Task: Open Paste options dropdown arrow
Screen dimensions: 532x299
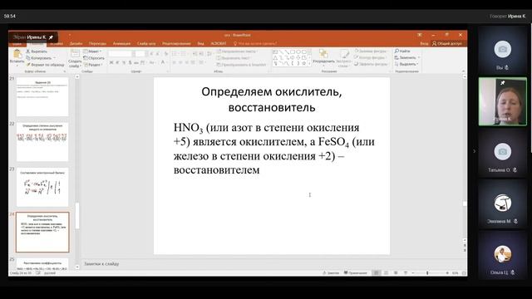Action: click(x=17, y=65)
